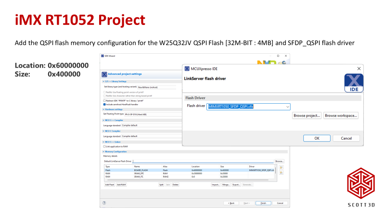Screen dimensions: 385x216
Task: Click the Browse project... button
Action: tap(307, 116)
